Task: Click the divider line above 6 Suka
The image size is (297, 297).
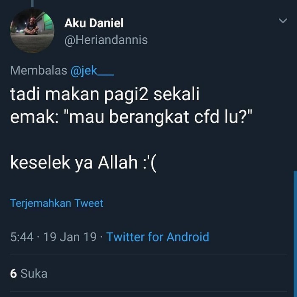Action: 148,255
